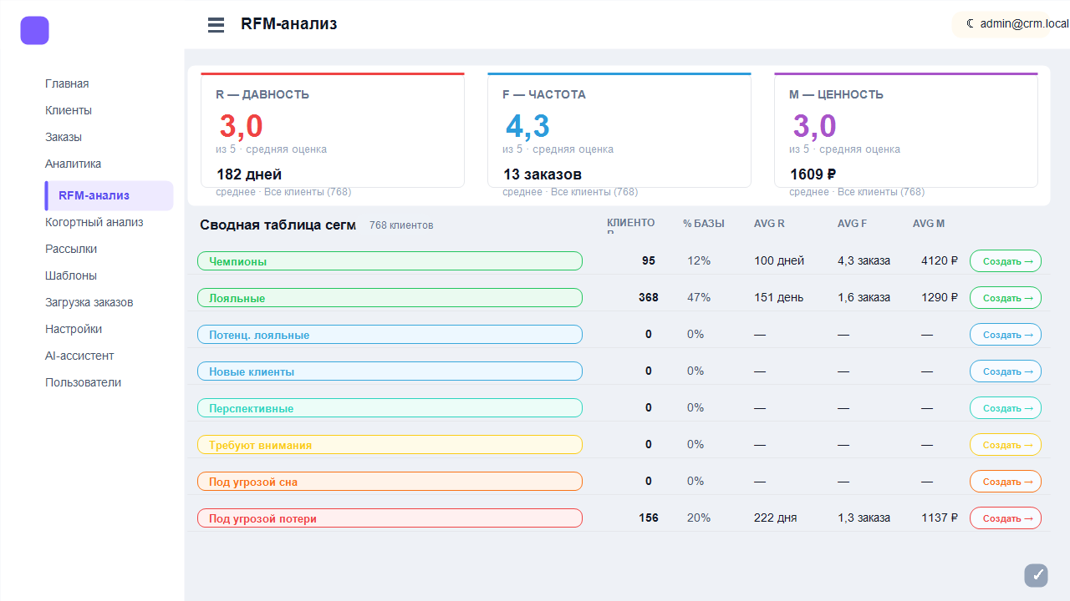
Task: Open the R — Давность card
Action: [x=333, y=130]
